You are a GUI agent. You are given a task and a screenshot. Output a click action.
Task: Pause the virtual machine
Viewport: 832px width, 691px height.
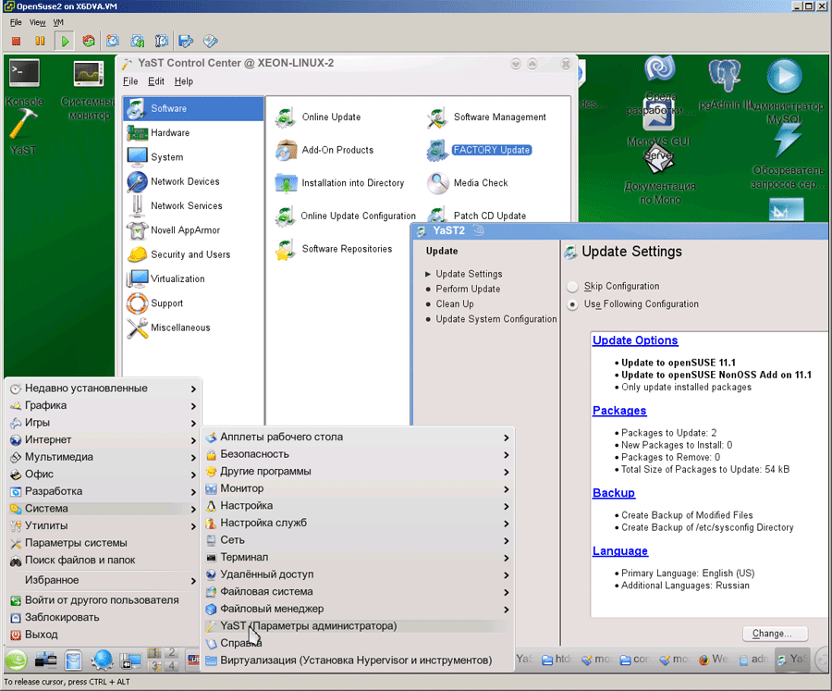(40, 41)
